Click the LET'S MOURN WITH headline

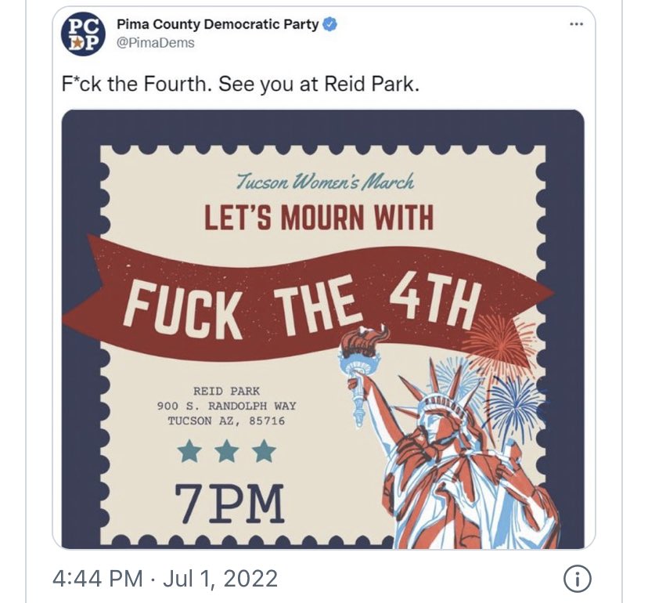319,218
